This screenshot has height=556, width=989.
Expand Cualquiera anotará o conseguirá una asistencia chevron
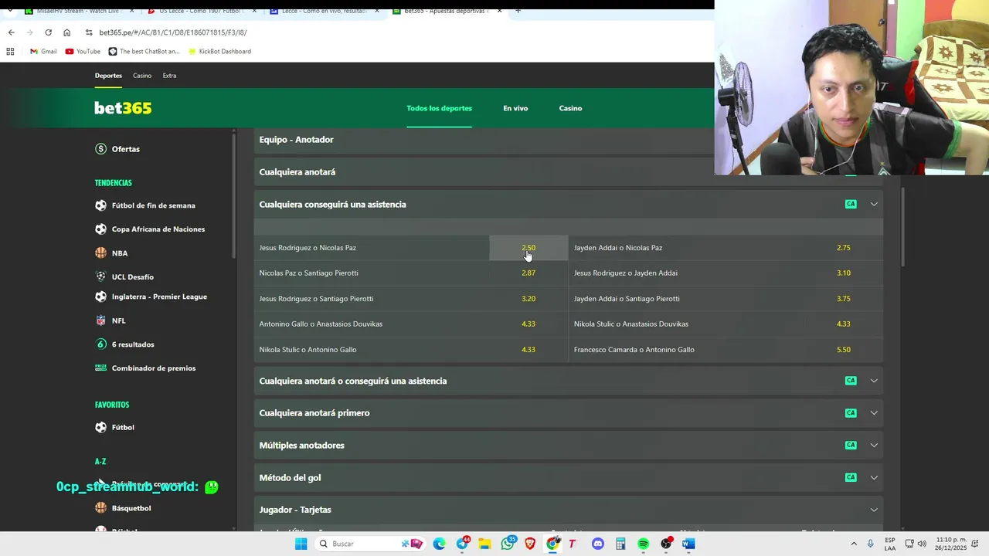(x=874, y=381)
